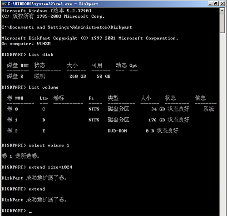Click the volume 1 row letter D
The image size is (227, 216).
click(x=44, y=120)
